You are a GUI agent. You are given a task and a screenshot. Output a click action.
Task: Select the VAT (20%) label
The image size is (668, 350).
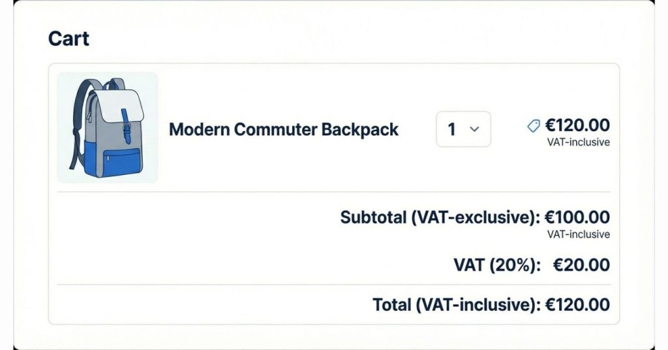497,265
